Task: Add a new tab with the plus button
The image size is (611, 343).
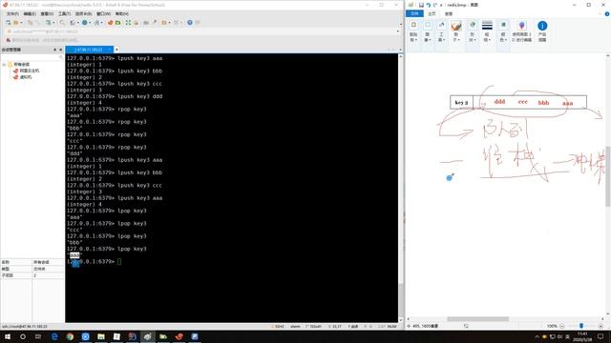Action: click(x=116, y=50)
